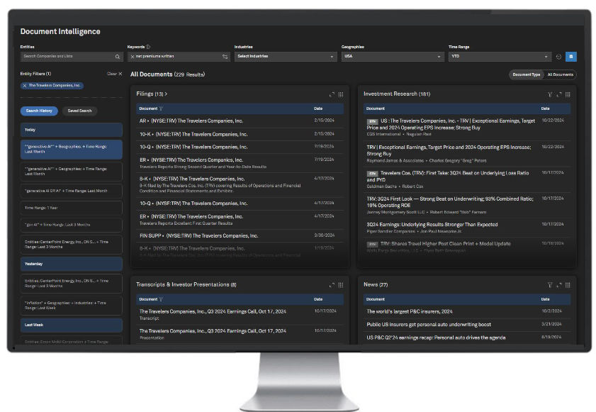Screen dimensions: 596x412
Task: Filter the Investment Research panel
Action: click(550, 94)
